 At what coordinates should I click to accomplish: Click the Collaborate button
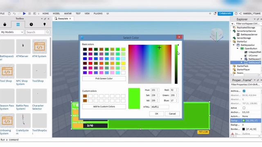(x=225, y=13)
